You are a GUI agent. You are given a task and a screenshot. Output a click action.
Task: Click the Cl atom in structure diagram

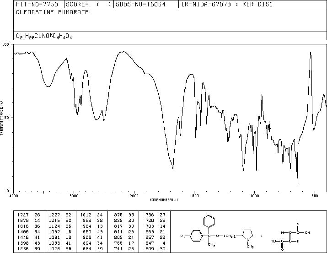pos(182,236)
